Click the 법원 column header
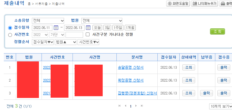The image size is (232, 112). click(x=29, y=57)
